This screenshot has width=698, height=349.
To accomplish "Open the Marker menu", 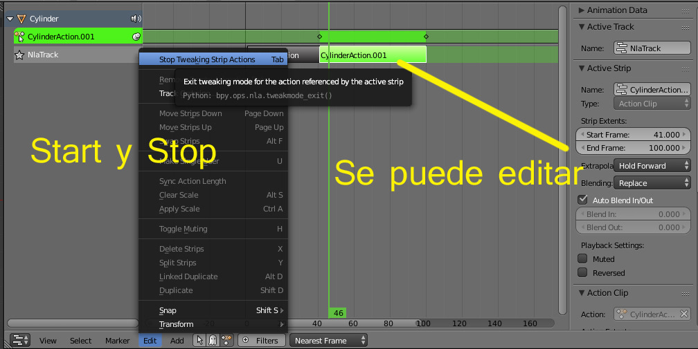I will tap(118, 341).
